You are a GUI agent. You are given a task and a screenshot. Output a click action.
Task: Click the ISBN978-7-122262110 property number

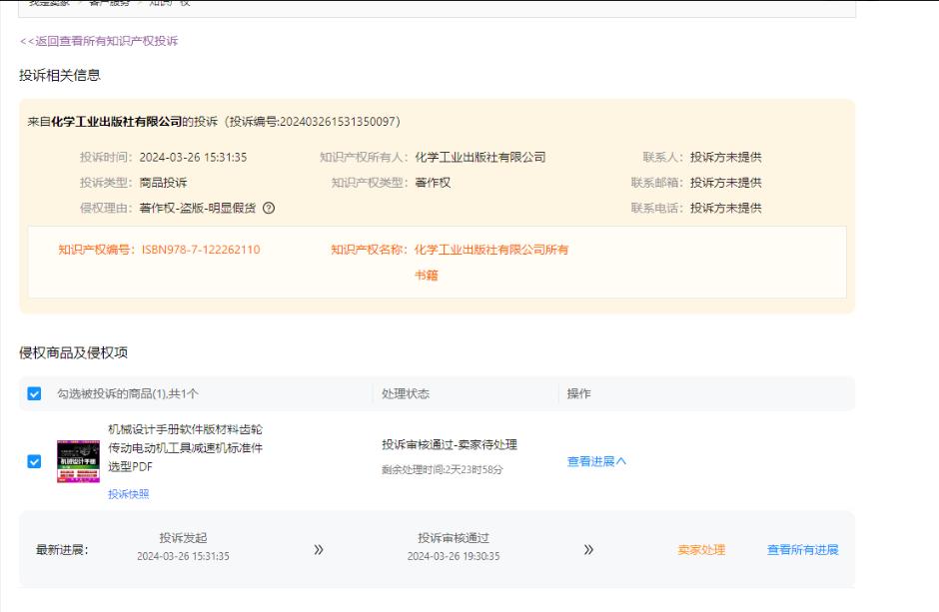(x=201, y=250)
